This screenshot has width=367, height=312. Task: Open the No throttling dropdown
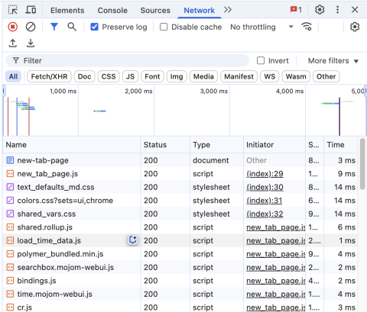(x=261, y=27)
